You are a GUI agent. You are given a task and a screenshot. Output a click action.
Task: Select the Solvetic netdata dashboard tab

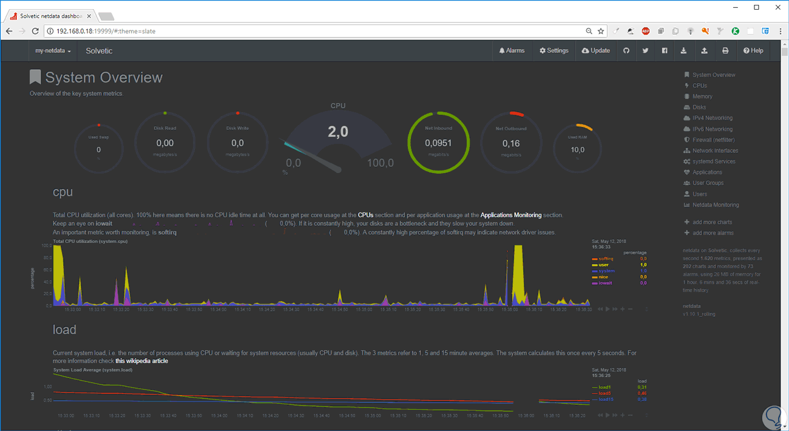click(50, 15)
